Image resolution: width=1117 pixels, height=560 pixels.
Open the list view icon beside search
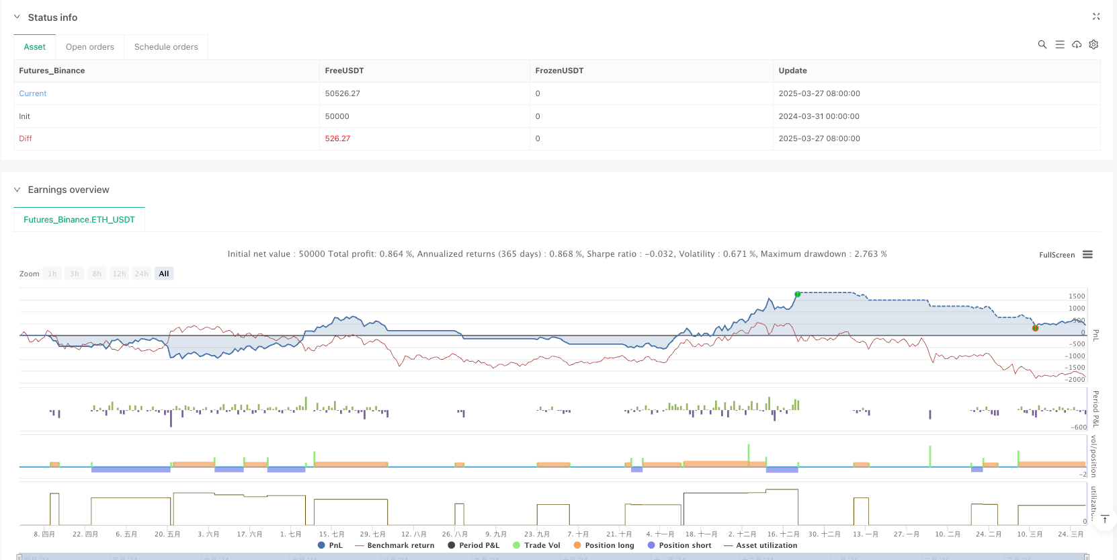click(x=1059, y=44)
